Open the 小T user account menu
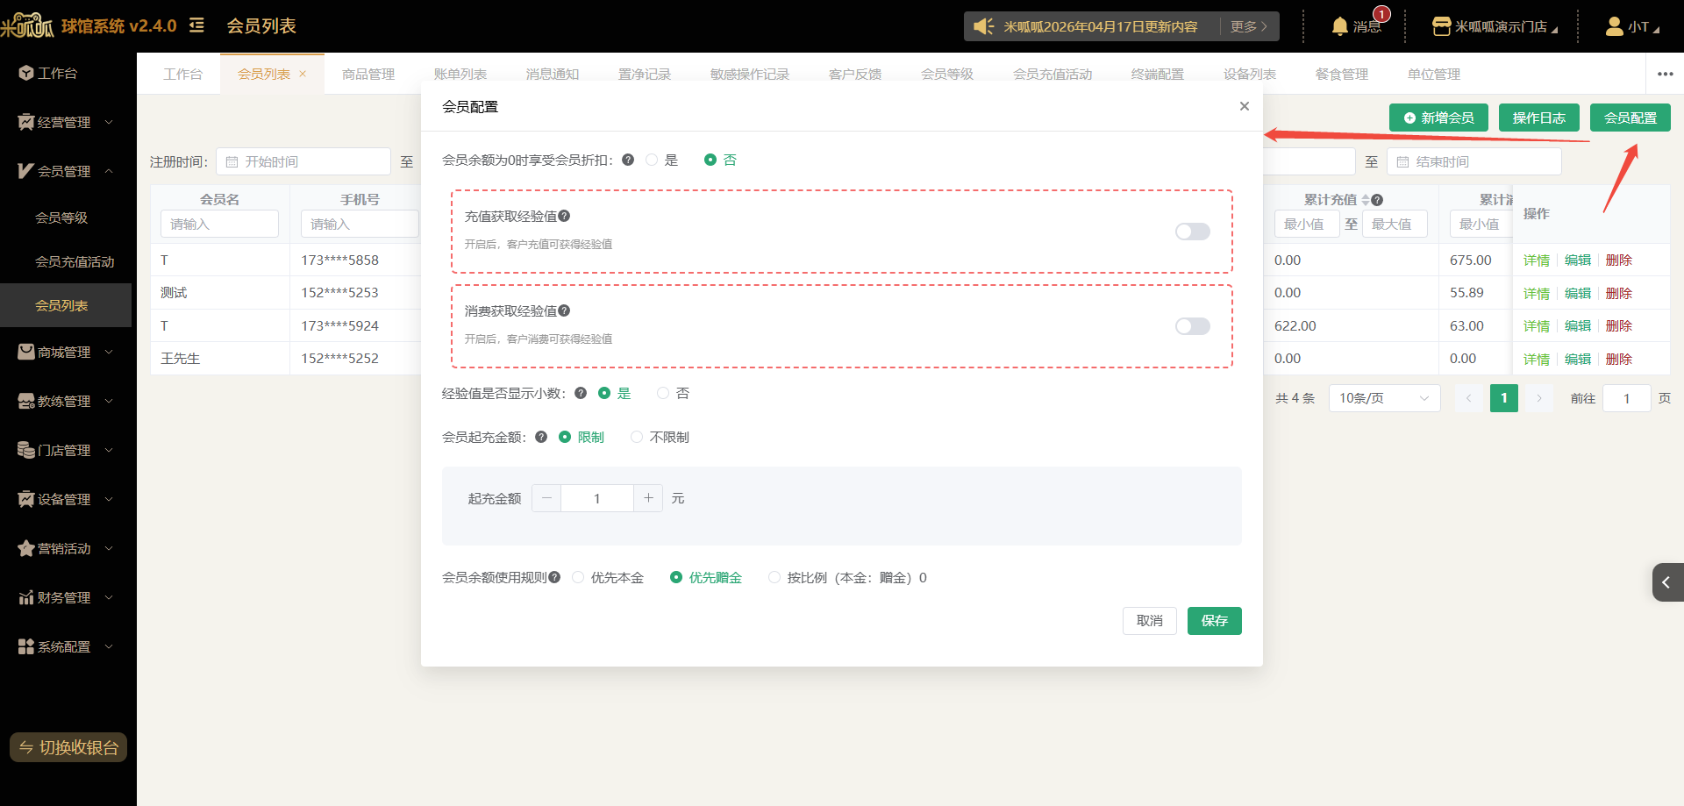The width and height of the screenshot is (1684, 806). tap(1632, 26)
